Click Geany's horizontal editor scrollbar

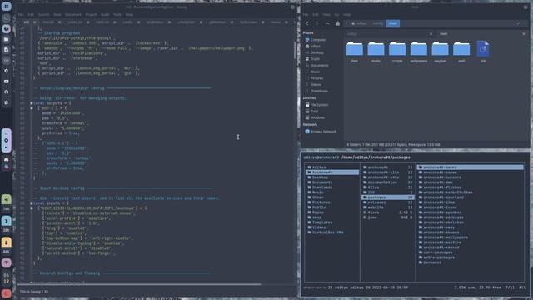point(139,284)
